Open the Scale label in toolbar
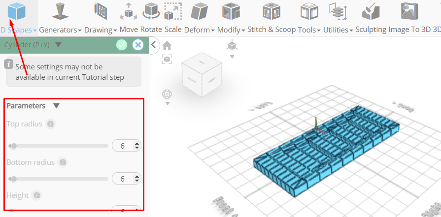Image resolution: width=441 pixels, height=217 pixels. click(x=173, y=30)
